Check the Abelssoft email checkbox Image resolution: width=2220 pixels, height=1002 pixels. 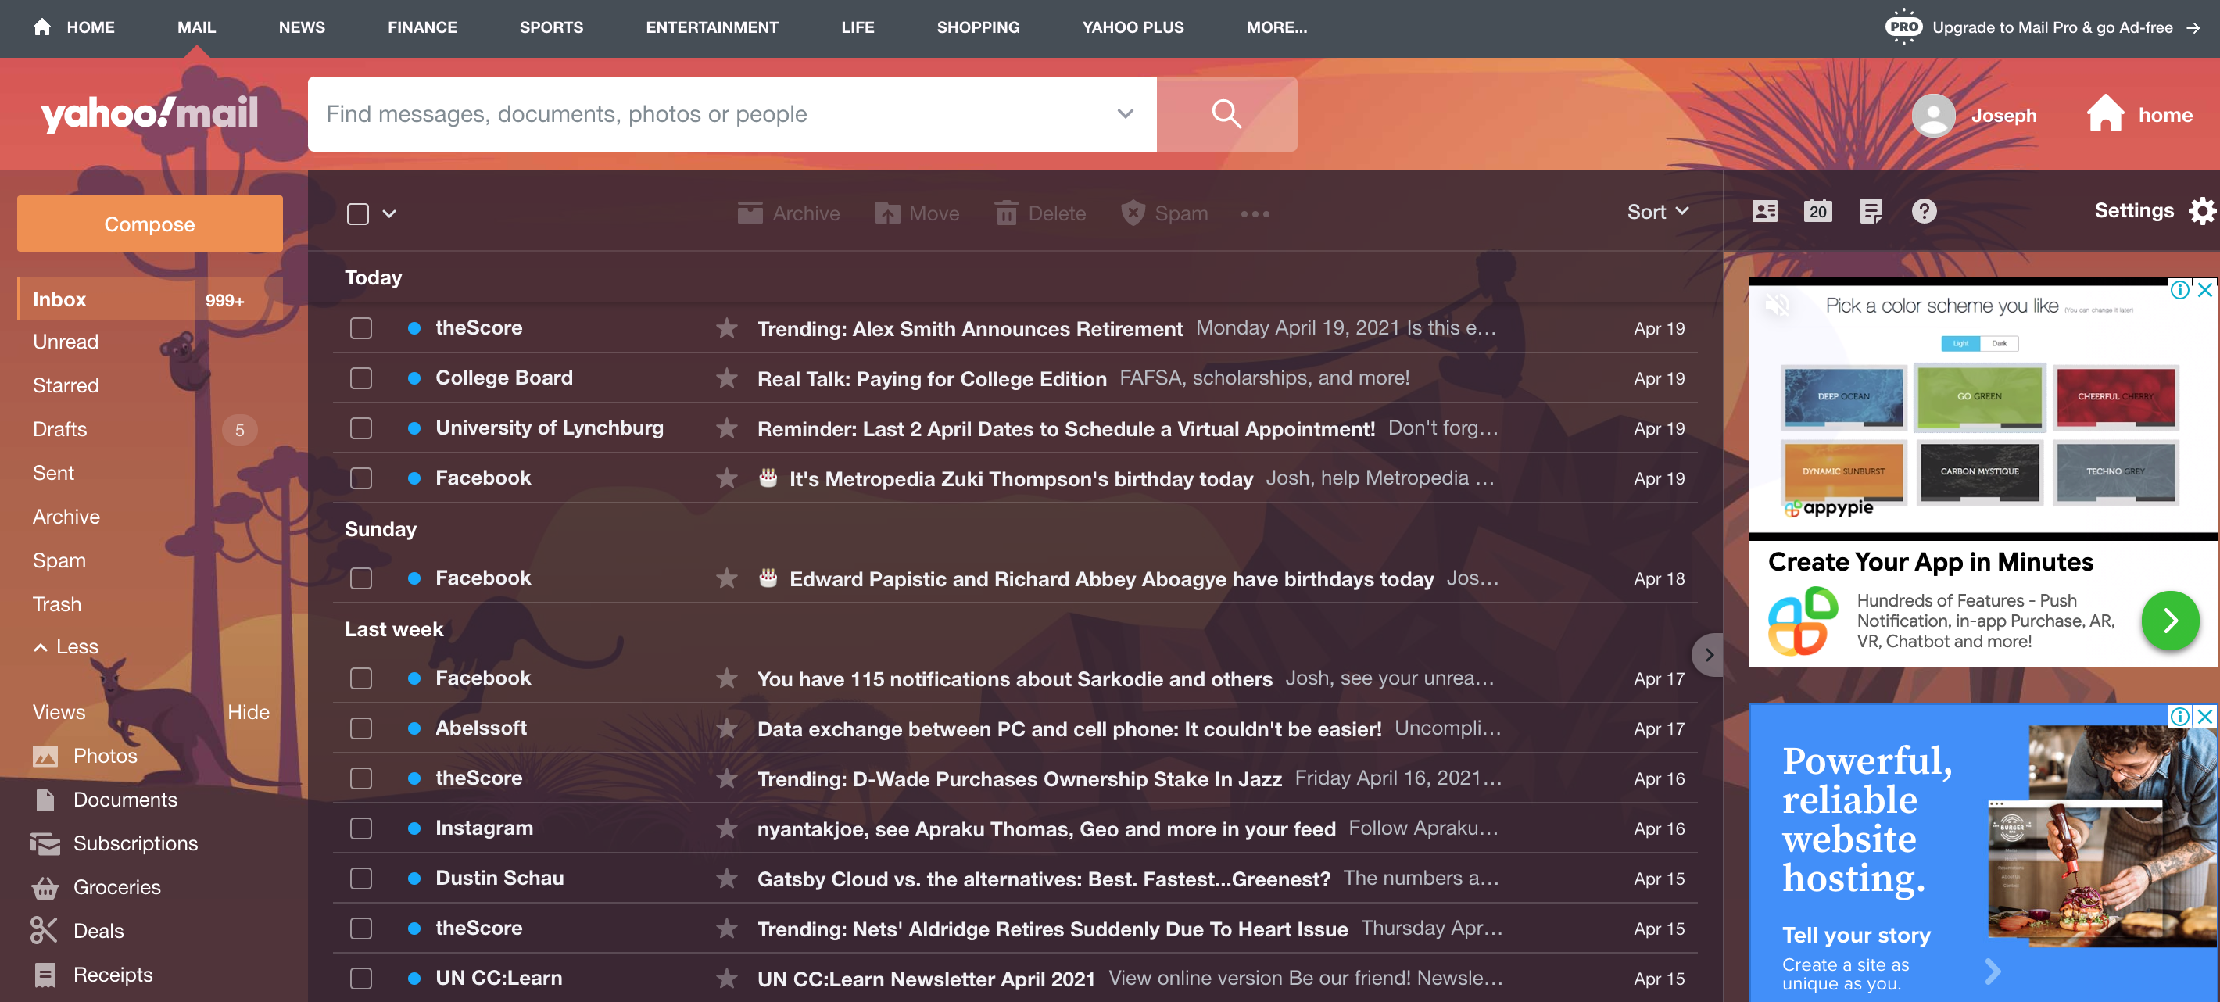tap(361, 728)
